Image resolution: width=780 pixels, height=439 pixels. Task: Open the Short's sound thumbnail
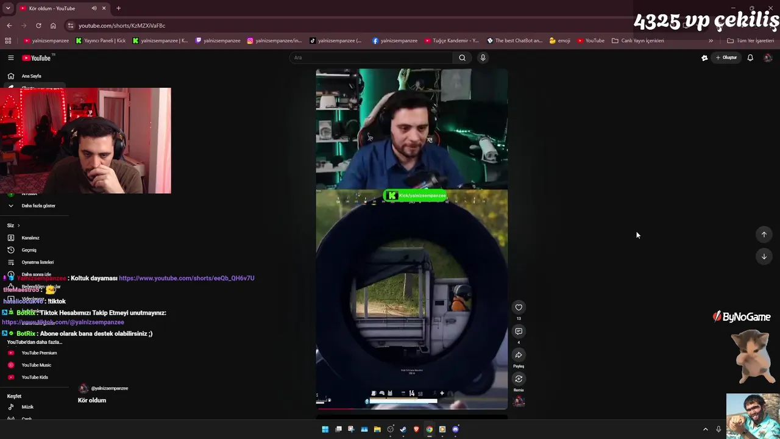pos(519,401)
